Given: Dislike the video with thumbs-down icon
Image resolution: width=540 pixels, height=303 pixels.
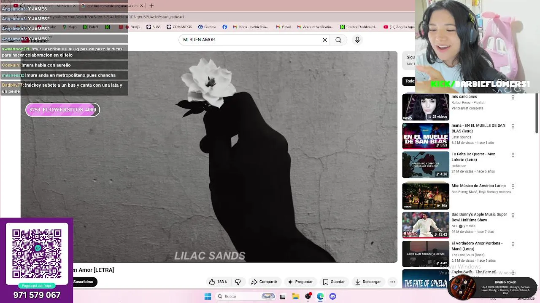Looking at the screenshot, I should [238, 282].
